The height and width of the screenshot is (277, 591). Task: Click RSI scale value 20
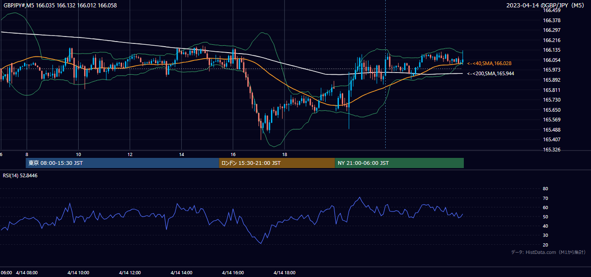tap(545, 245)
